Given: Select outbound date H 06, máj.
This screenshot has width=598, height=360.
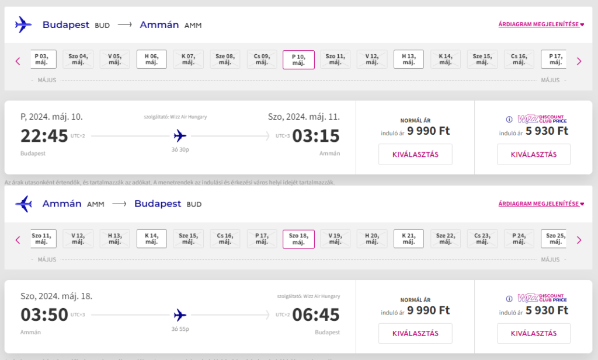Looking at the screenshot, I should pyautogui.click(x=152, y=59).
